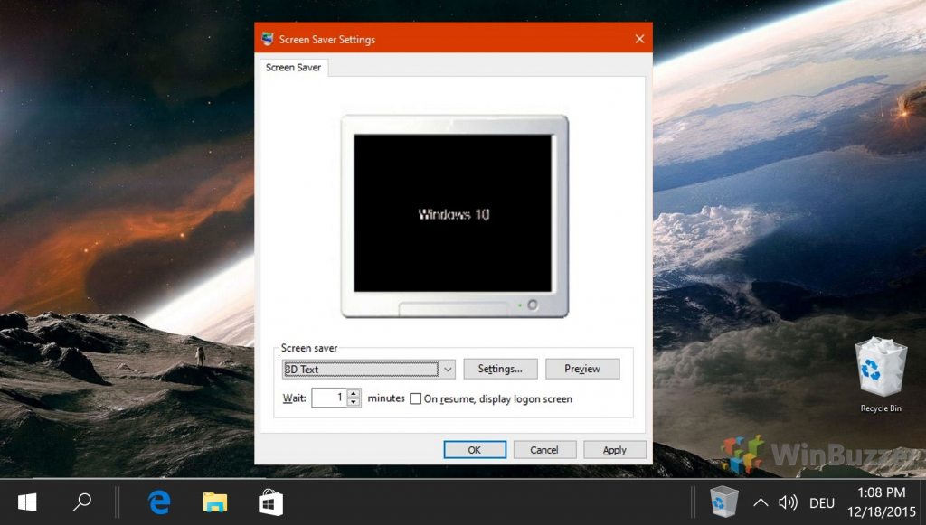Select the Screen Saver tab
Screen dimensions: 926x525
[x=294, y=67]
